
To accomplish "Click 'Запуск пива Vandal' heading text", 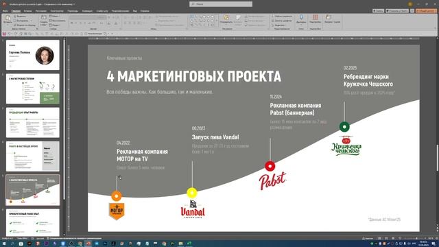I will tap(215, 137).
